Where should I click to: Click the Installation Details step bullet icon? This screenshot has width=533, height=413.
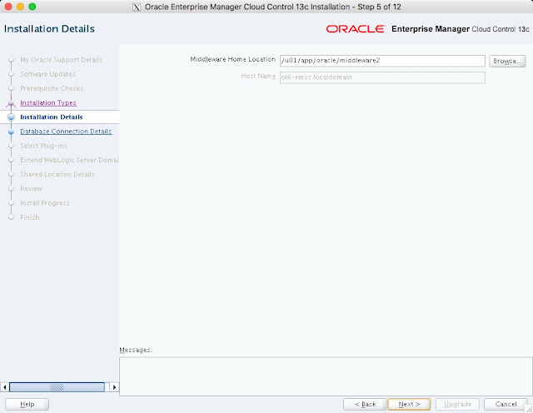[x=11, y=117]
